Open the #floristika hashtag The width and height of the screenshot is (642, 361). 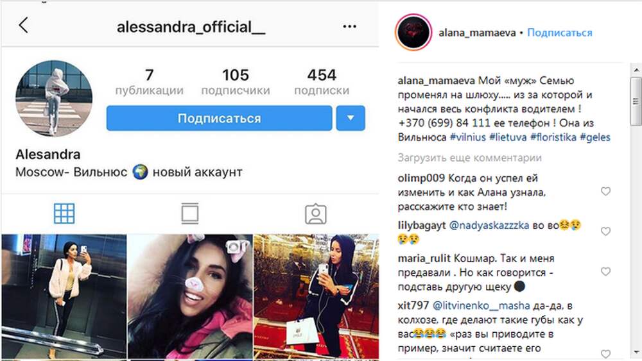click(x=553, y=137)
